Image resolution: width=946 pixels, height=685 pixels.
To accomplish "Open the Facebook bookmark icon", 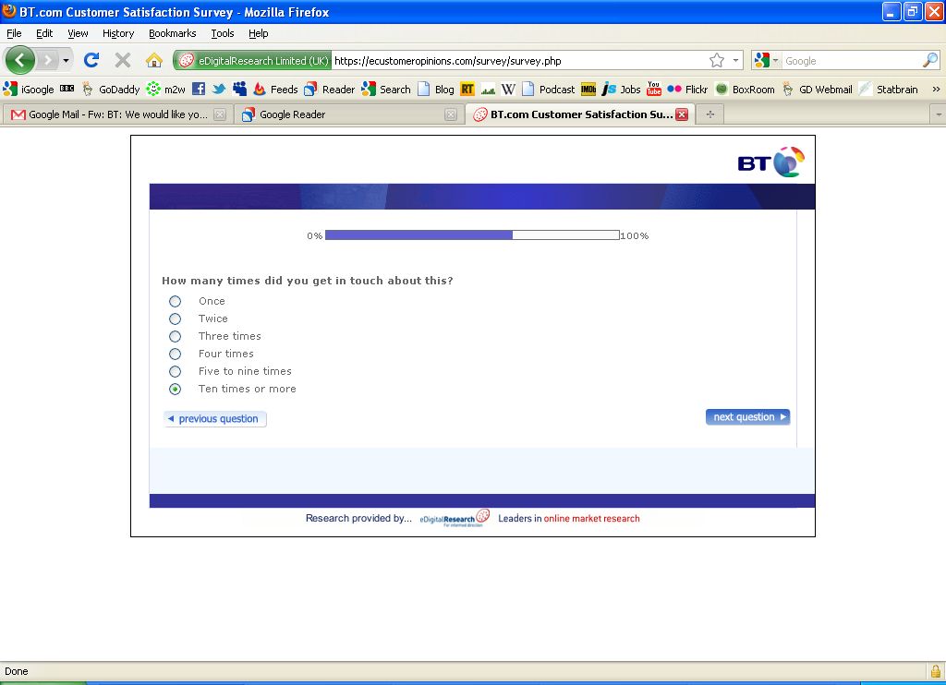I will tap(199, 90).
